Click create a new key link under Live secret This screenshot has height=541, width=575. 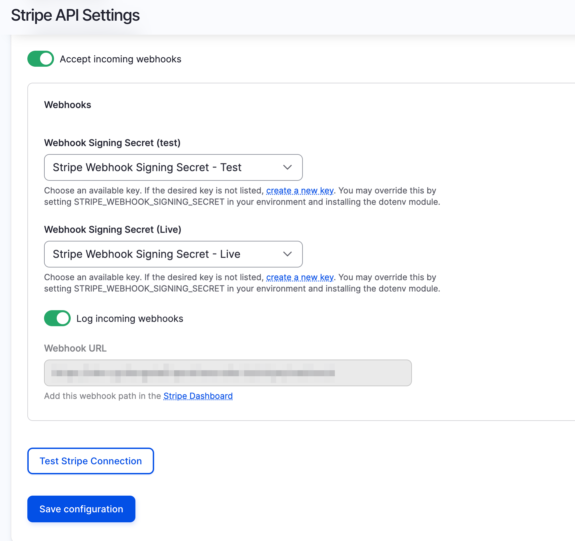tap(300, 277)
